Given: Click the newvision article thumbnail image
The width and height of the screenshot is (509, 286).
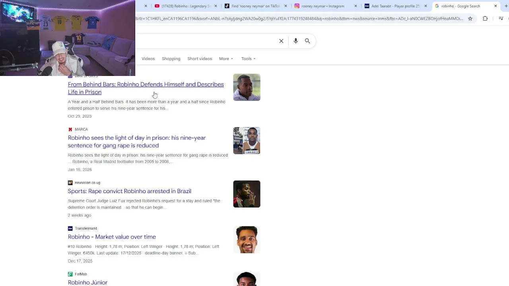Looking at the screenshot, I should coord(247,194).
